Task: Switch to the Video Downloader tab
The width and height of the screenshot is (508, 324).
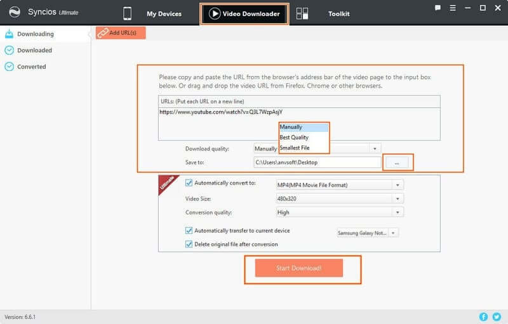Action: click(244, 14)
